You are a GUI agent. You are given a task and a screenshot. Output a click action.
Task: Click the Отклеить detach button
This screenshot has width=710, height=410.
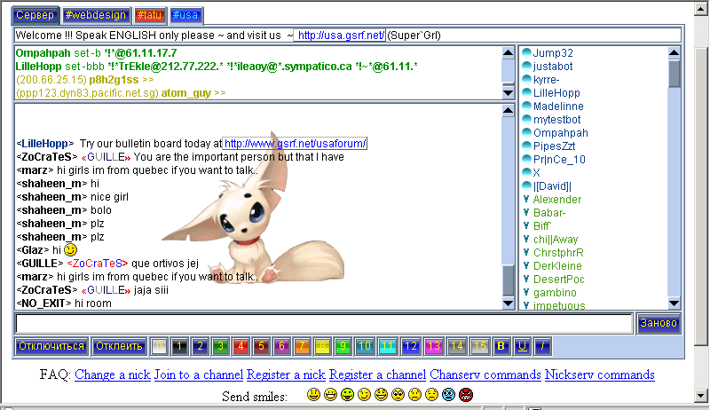[119, 346]
